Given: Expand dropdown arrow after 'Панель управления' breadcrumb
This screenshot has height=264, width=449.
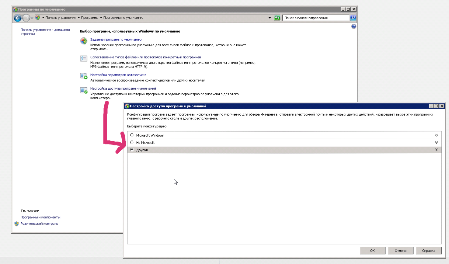Looking at the screenshot, I should pos(79,18).
